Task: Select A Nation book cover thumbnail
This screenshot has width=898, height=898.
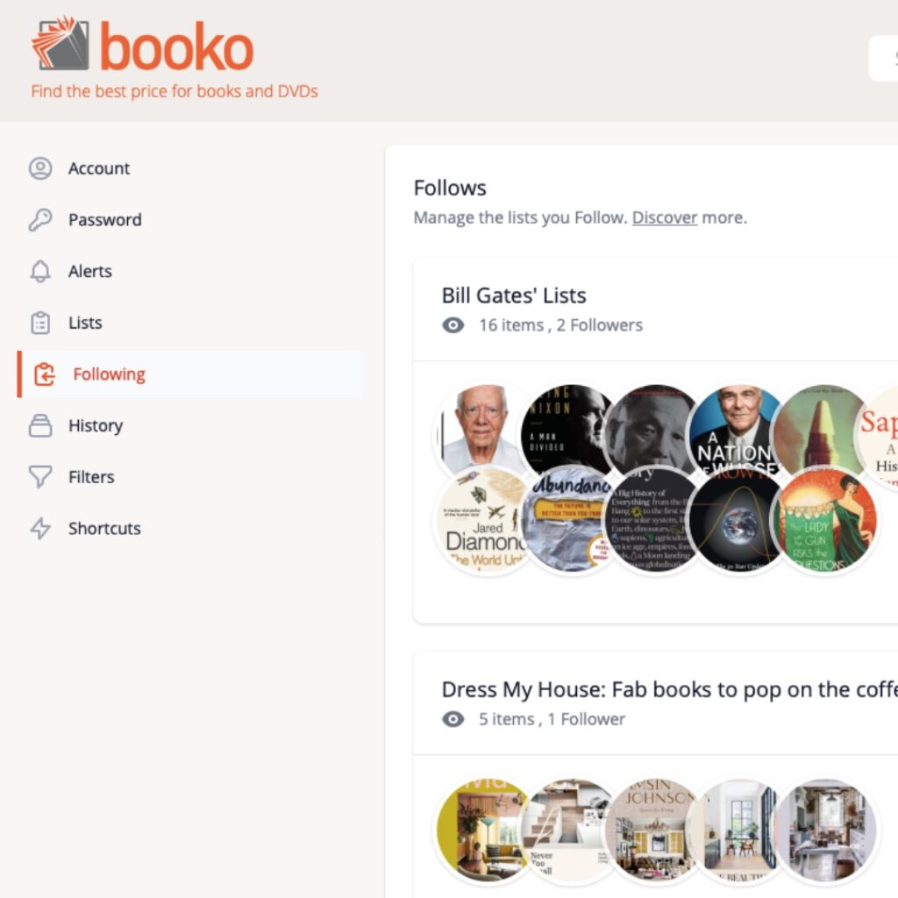Action: coord(738,435)
